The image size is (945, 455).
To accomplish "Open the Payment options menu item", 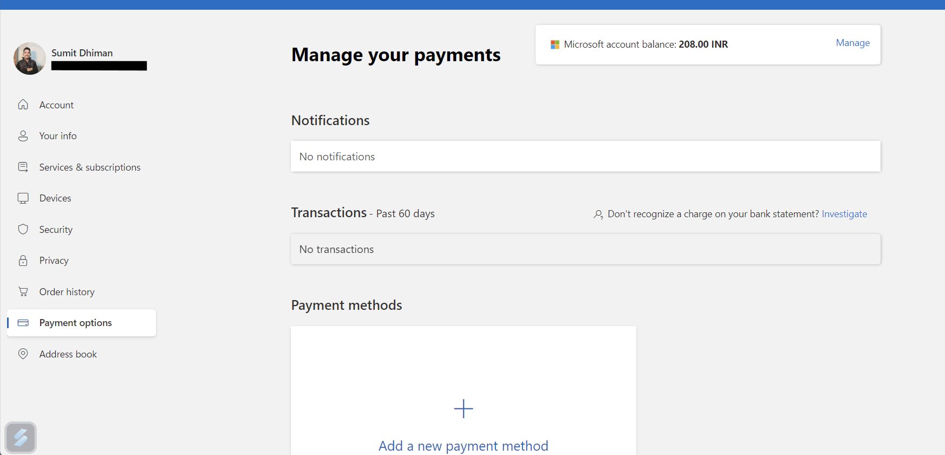I will point(75,323).
